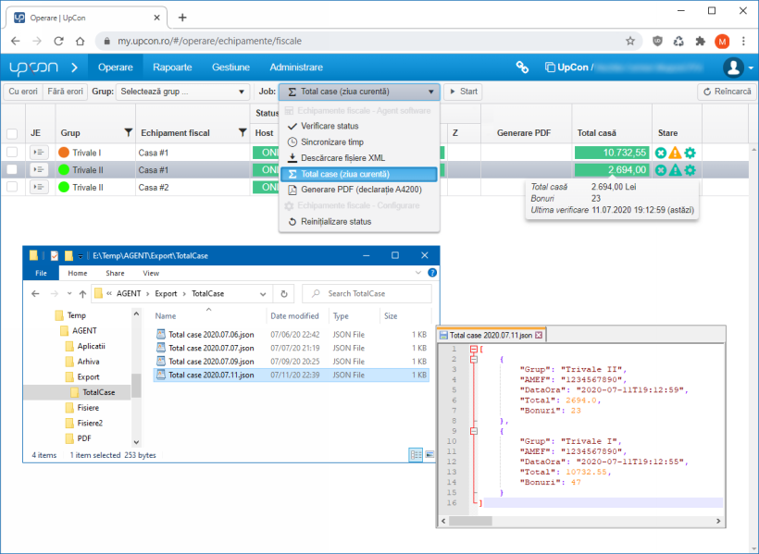The height and width of the screenshot is (554, 759).
Task: Expand the Explorer ribbon chevron
Action: point(417,273)
